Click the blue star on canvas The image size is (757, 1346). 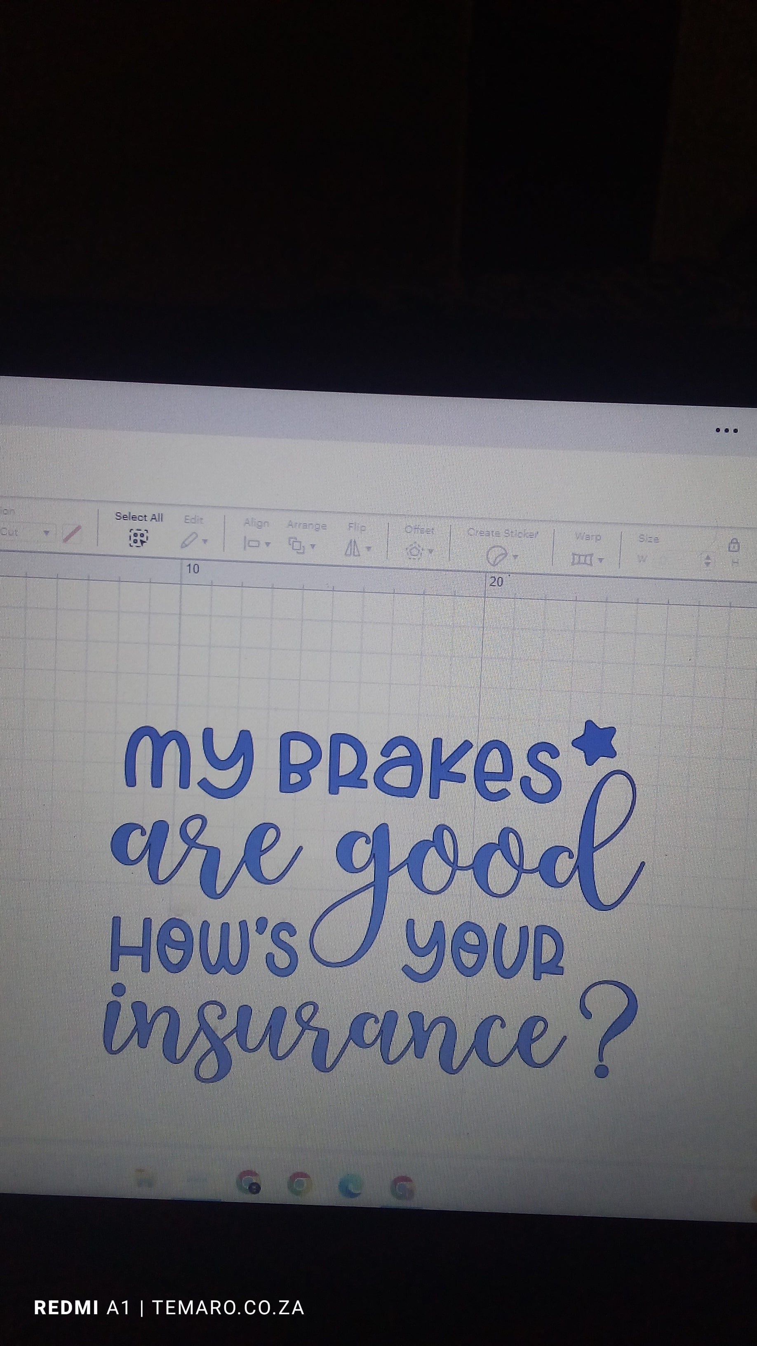tap(595, 742)
